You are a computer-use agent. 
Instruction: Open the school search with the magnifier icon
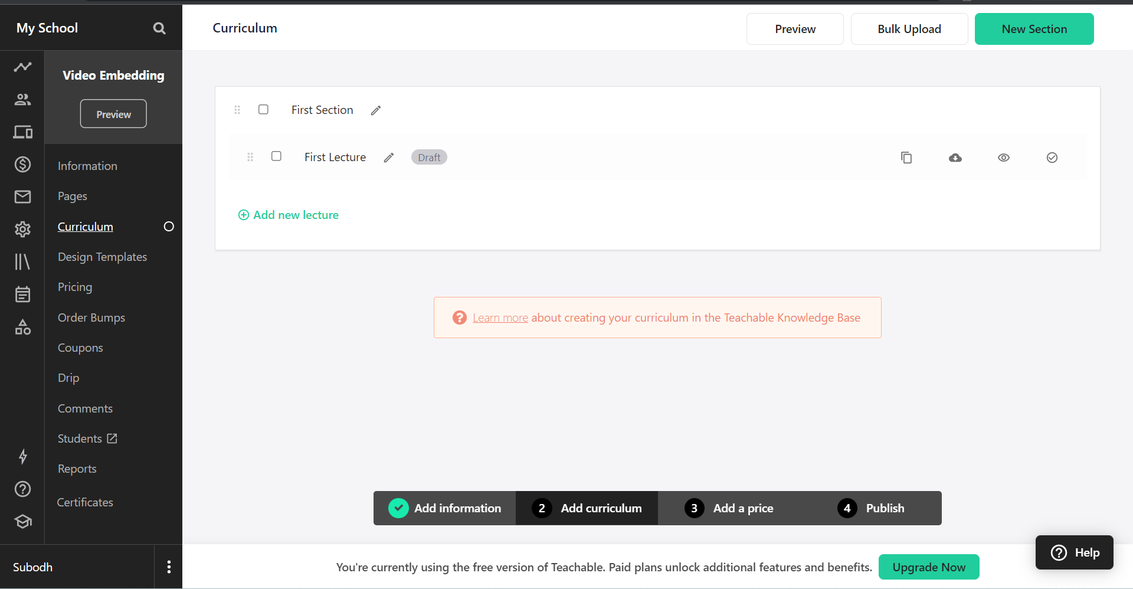tap(159, 28)
